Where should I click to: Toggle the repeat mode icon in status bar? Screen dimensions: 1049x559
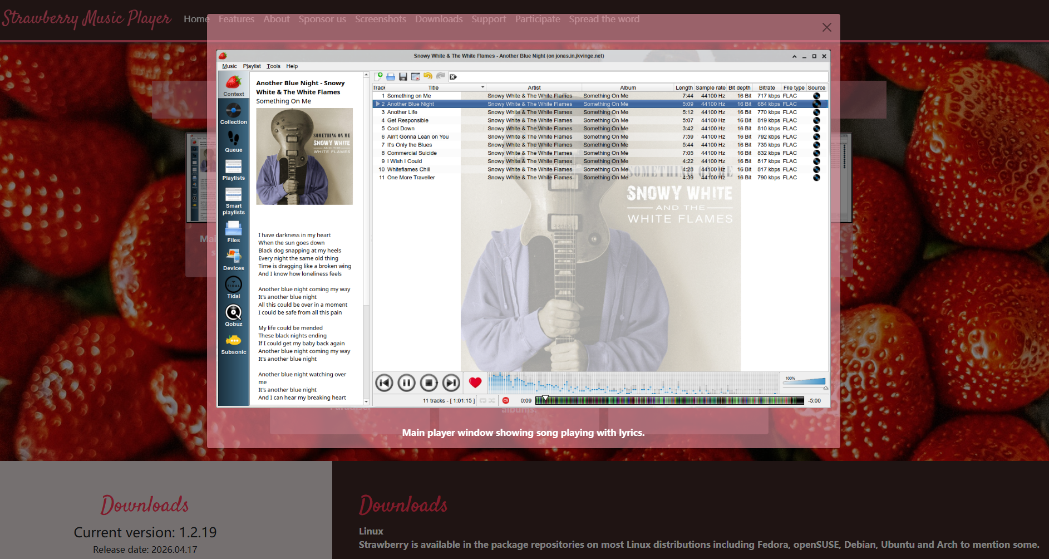pyautogui.click(x=483, y=400)
